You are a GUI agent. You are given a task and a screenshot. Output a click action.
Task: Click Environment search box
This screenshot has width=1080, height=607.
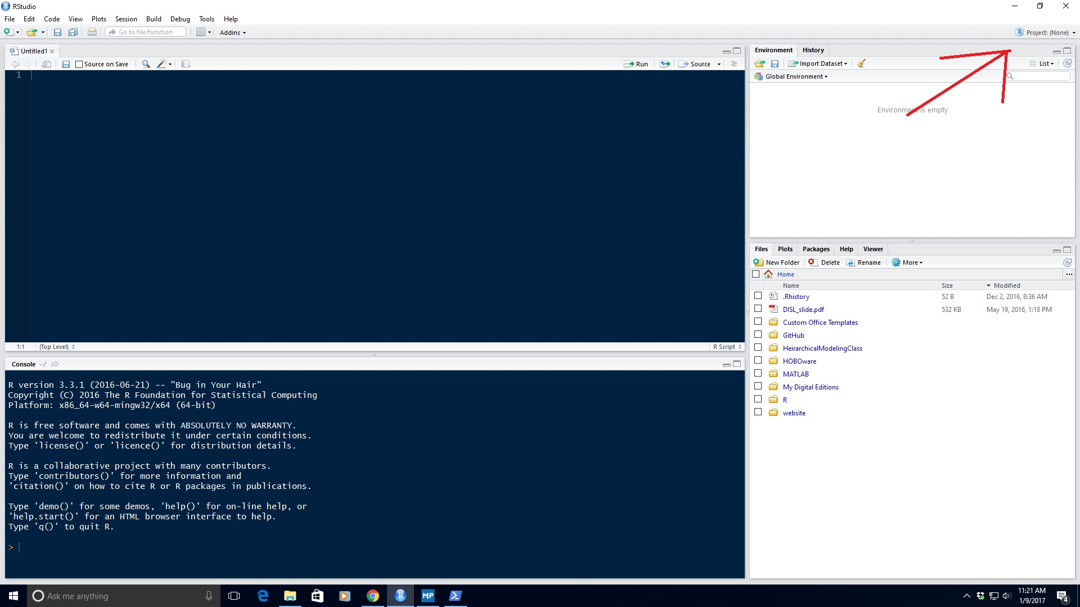pyautogui.click(x=1038, y=76)
